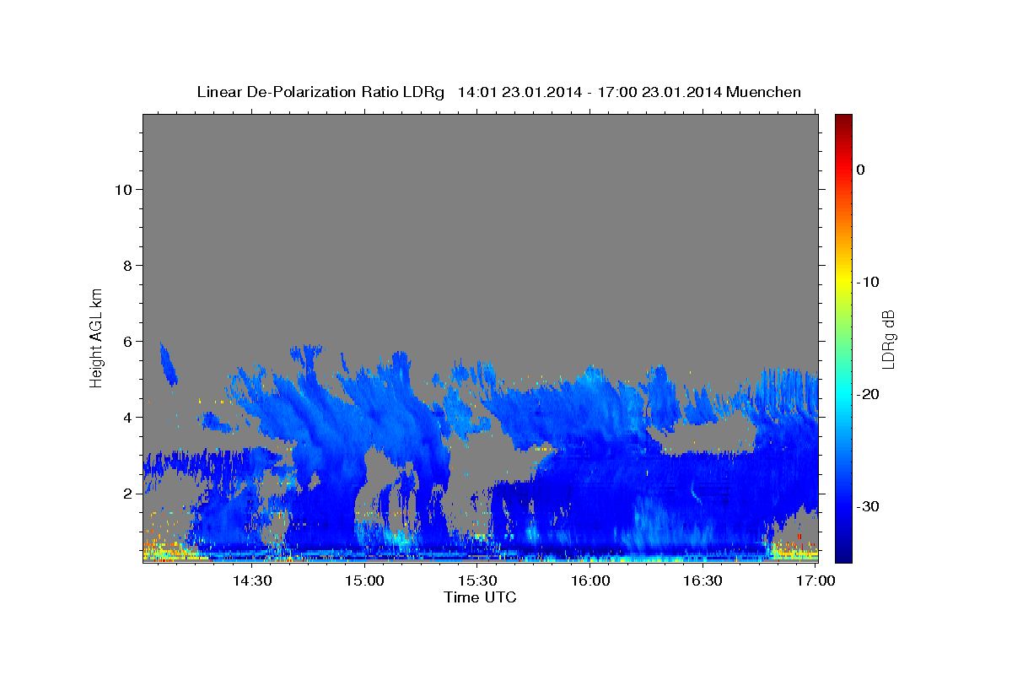The height and width of the screenshot is (675, 1012).
Task: Click the colorbar tick label 0
Action: click(861, 170)
